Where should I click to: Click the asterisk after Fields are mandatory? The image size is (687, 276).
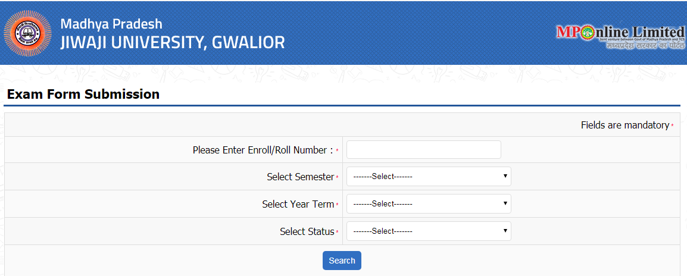pos(673,126)
